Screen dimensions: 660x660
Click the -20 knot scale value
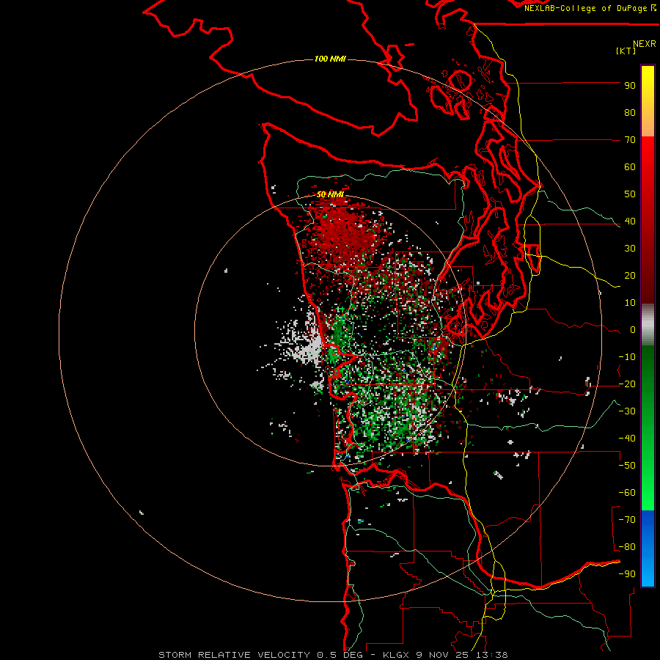point(627,384)
